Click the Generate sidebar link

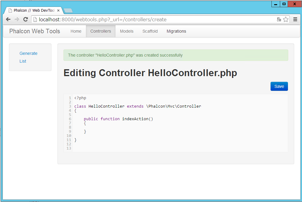(28, 53)
